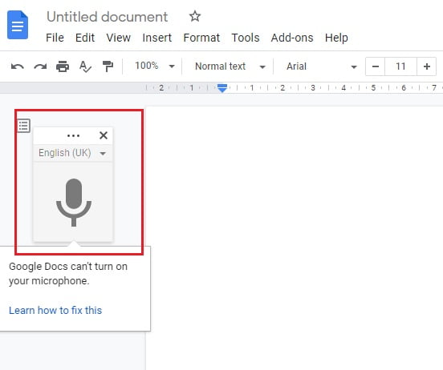Screen dimensions: 443x370
Task: Click the Undo arrow icon
Action: [17, 66]
